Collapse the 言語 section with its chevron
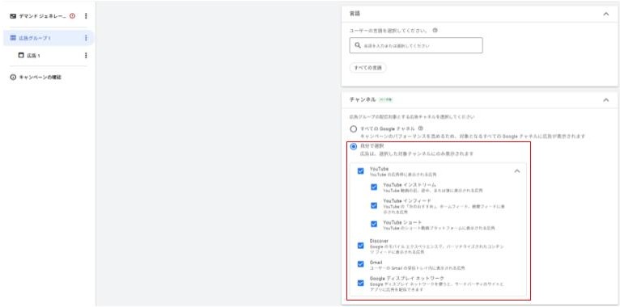Screen dimensions: 620x307 [x=605, y=15]
